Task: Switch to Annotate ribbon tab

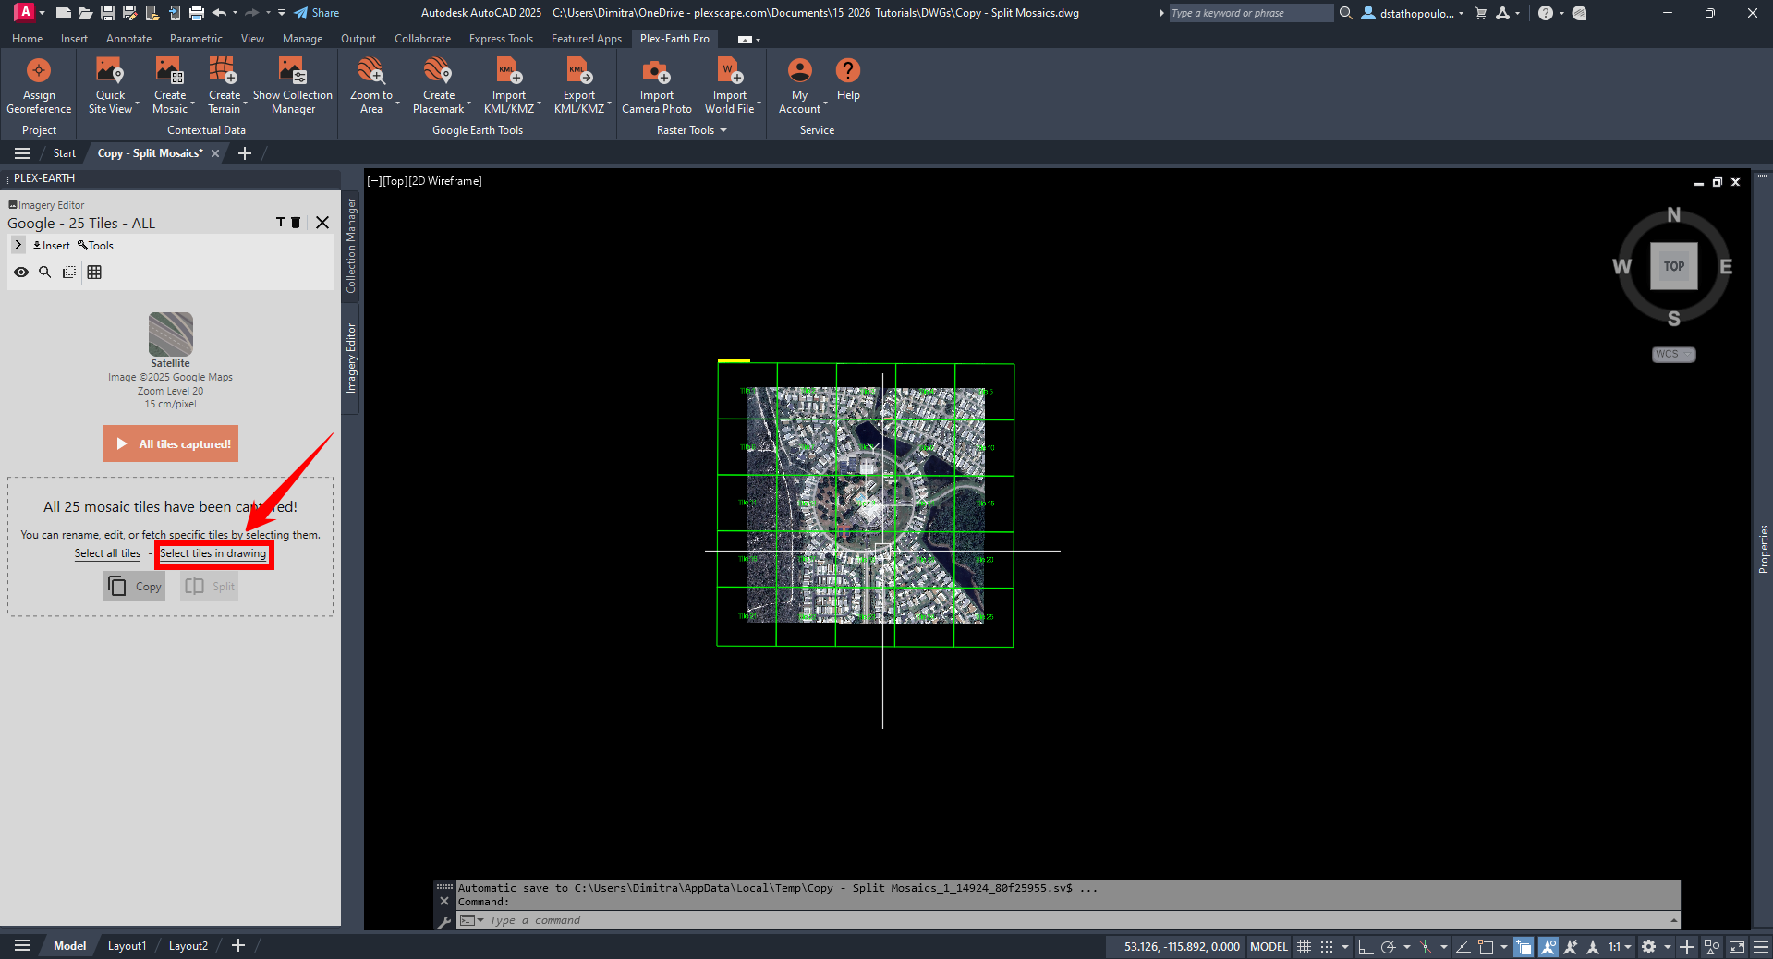Action: [128, 39]
